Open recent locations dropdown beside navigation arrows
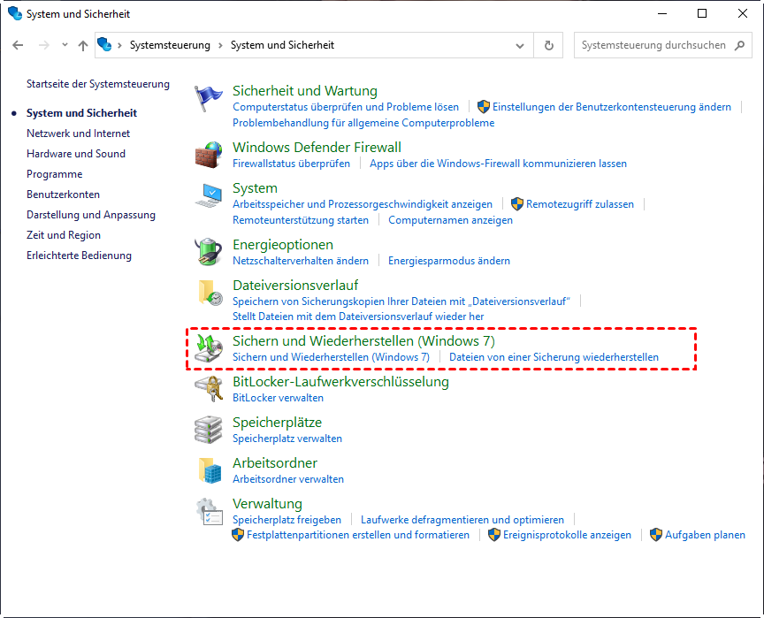 click(x=65, y=45)
